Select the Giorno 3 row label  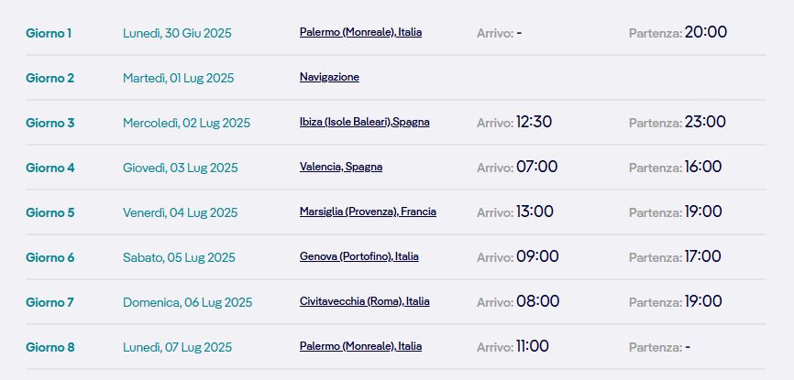tap(50, 123)
